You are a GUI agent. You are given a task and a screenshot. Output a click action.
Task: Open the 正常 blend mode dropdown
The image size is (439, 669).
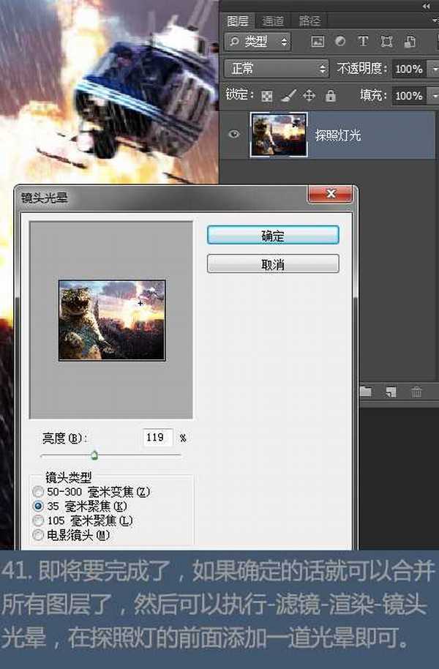pos(277,69)
